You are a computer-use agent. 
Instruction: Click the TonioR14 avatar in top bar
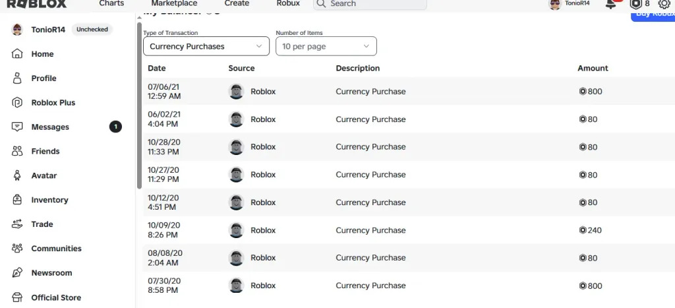click(555, 4)
